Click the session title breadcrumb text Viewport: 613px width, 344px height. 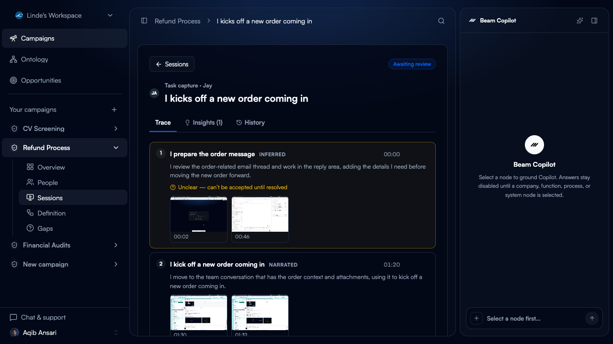(x=264, y=21)
